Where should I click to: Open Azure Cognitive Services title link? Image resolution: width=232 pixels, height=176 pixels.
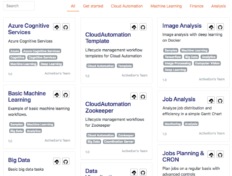pos(29,29)
